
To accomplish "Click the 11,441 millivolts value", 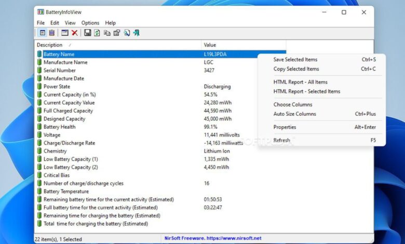I will coord(222,135).
